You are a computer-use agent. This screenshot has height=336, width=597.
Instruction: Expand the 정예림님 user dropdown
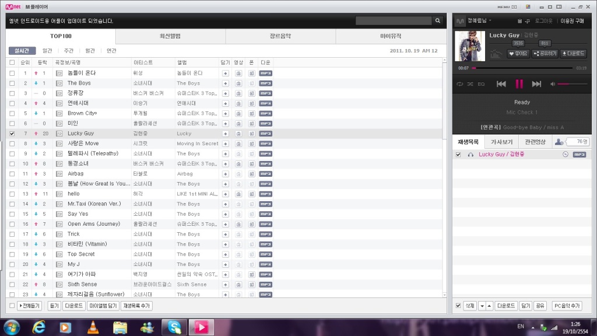pyautogui.click(x=480, y=20)
